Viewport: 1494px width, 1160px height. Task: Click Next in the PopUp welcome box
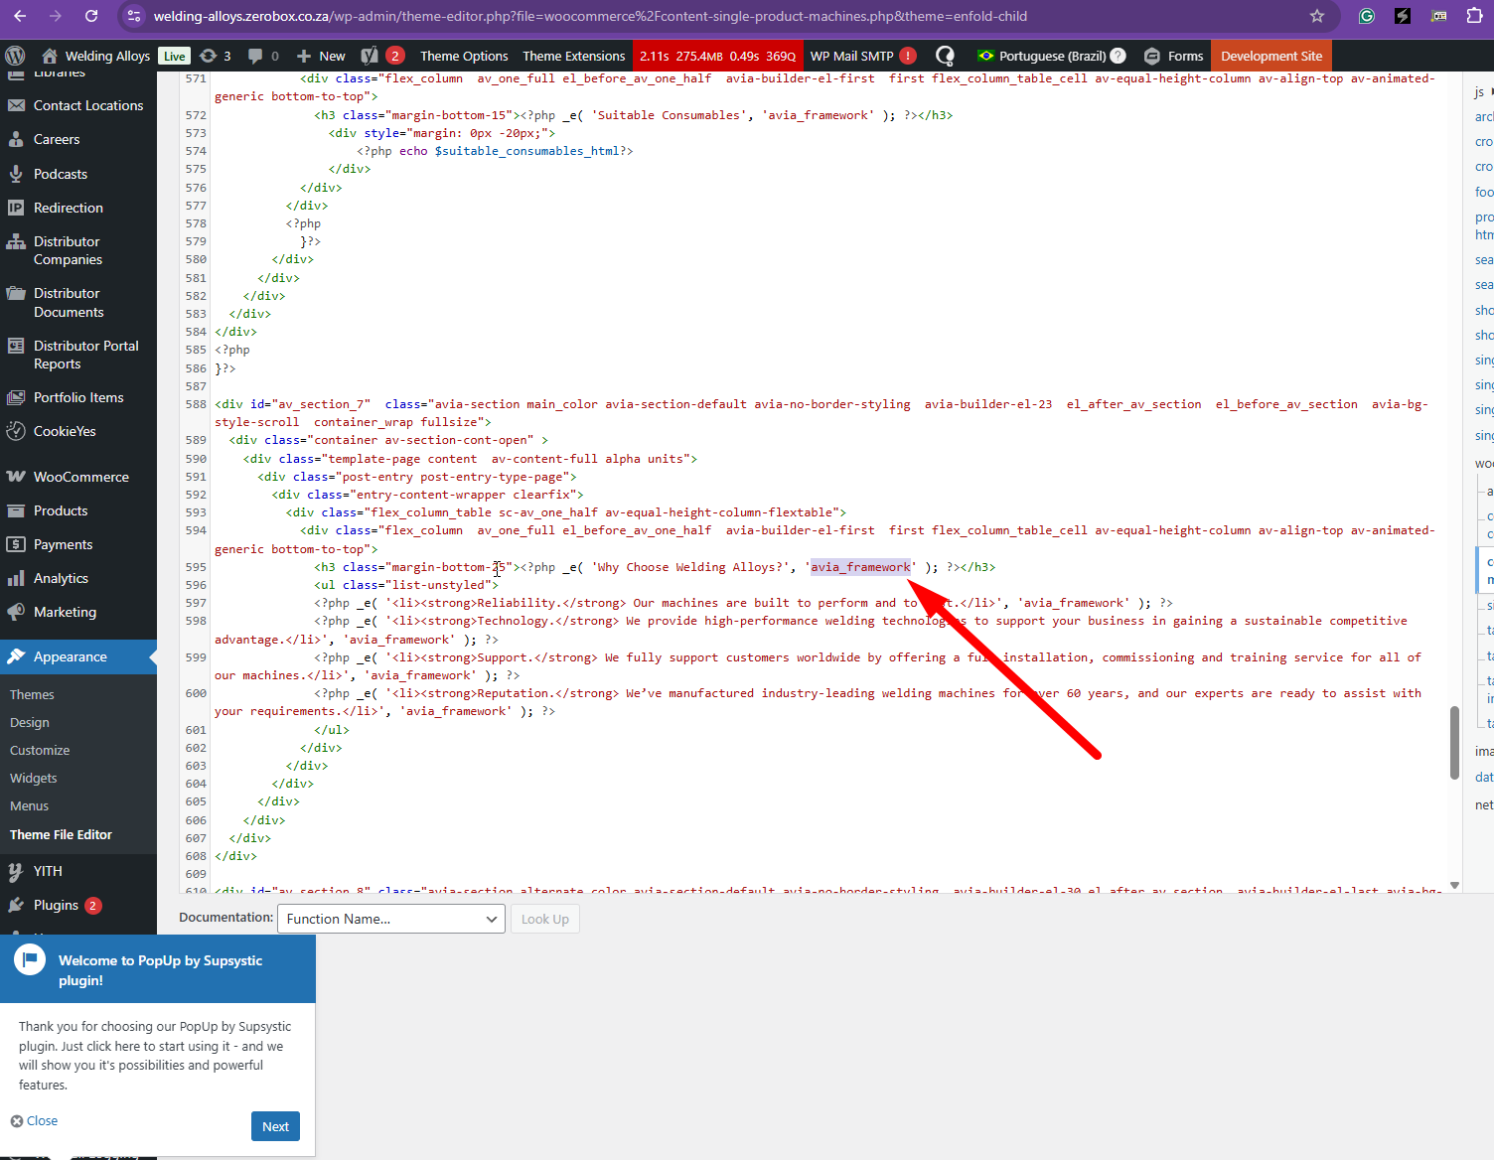click(275, 1126)
